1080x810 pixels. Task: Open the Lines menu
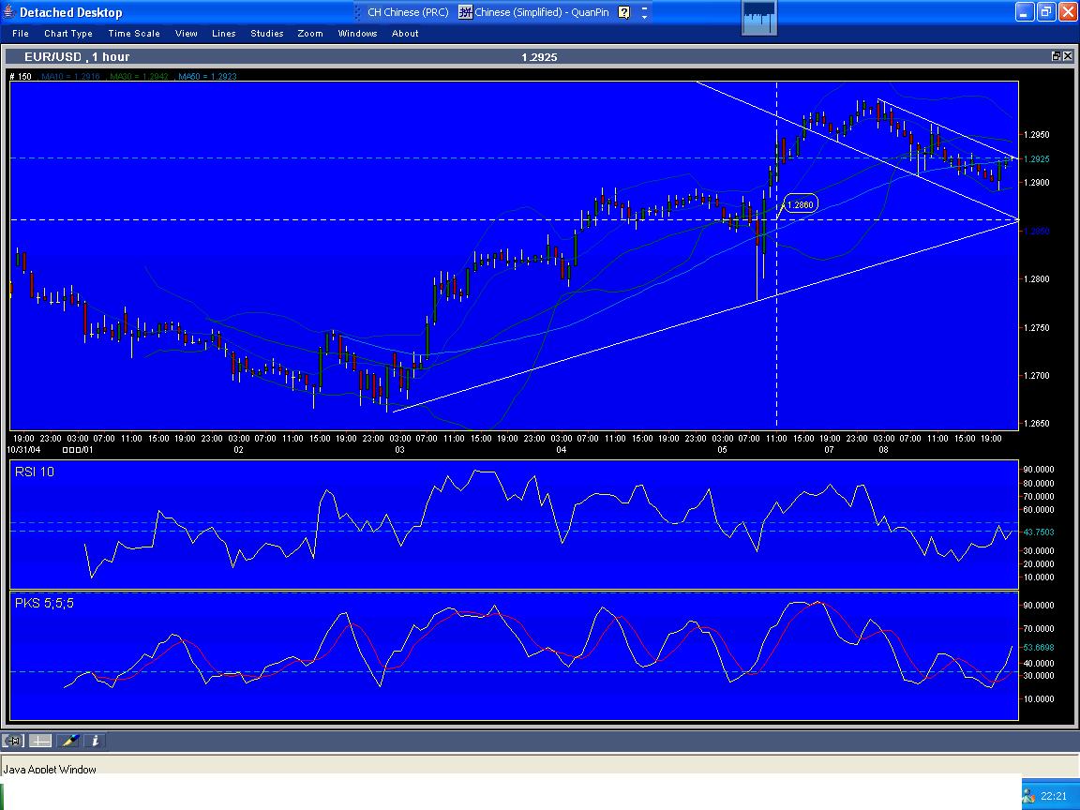coord(223,33)
